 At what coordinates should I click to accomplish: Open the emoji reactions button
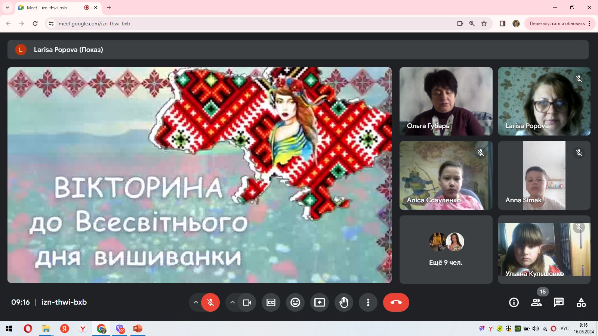click(x=295, y=302)
